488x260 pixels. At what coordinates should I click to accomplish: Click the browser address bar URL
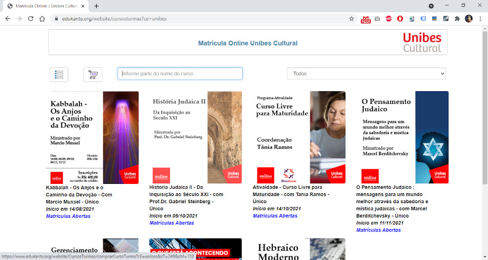tap(114, 19)
